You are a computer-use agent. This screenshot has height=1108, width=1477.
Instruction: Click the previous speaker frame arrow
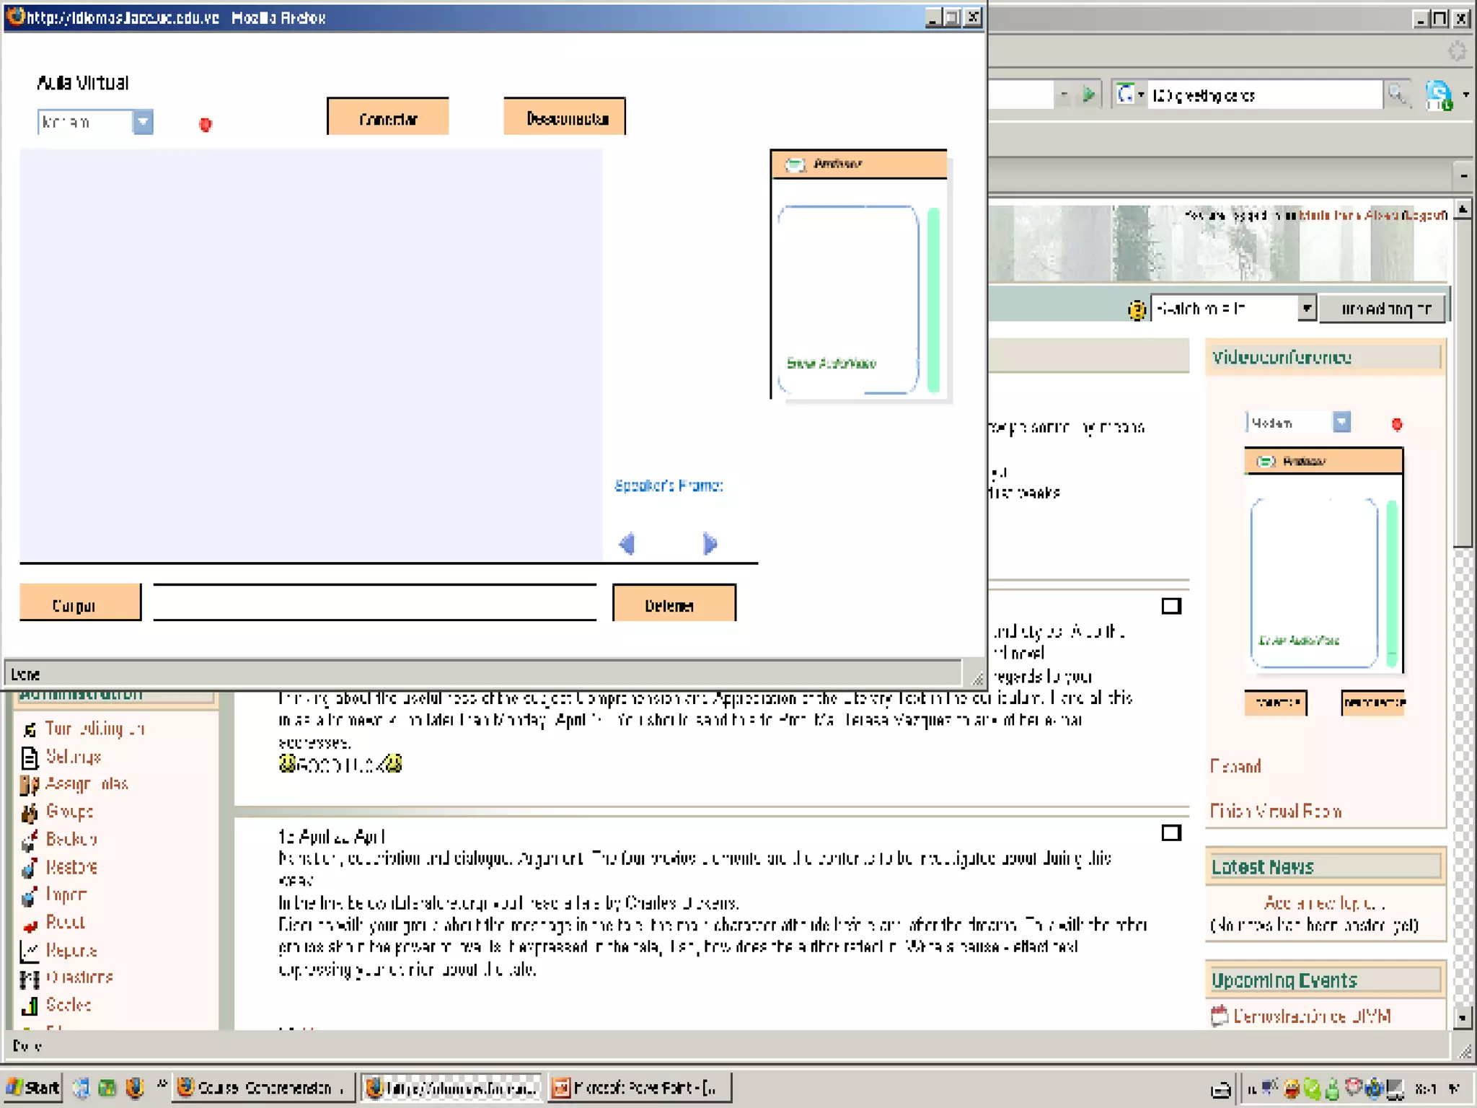coord(627,543)
